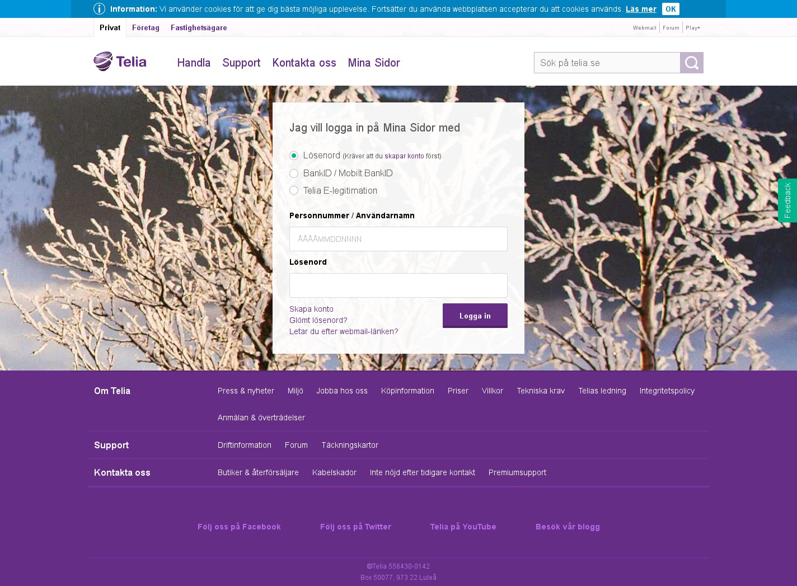Open the Täckningskartor footer link
Screen dimensions: 797x586
[x=350, y=445]
